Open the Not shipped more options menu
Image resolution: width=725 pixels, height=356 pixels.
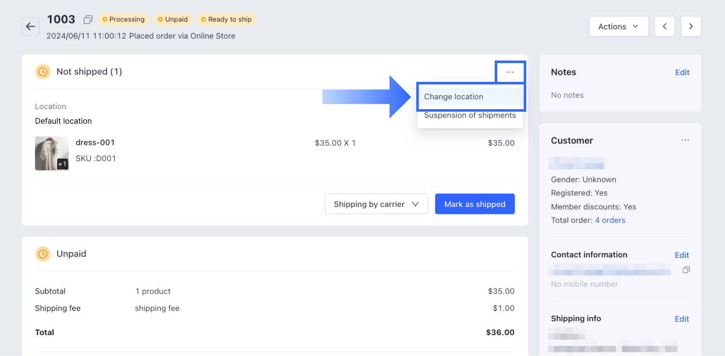click(510, 72)
